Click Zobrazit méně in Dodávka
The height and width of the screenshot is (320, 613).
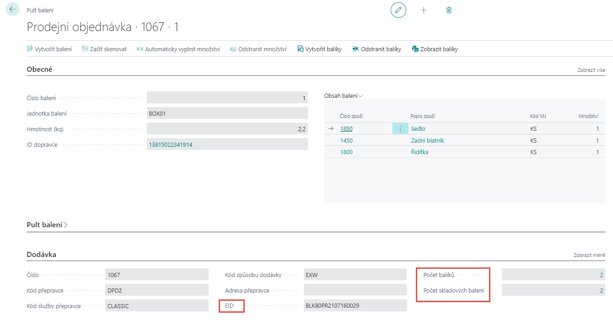589,255
